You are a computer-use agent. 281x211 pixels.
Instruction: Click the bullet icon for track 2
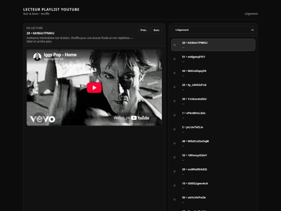174,129
